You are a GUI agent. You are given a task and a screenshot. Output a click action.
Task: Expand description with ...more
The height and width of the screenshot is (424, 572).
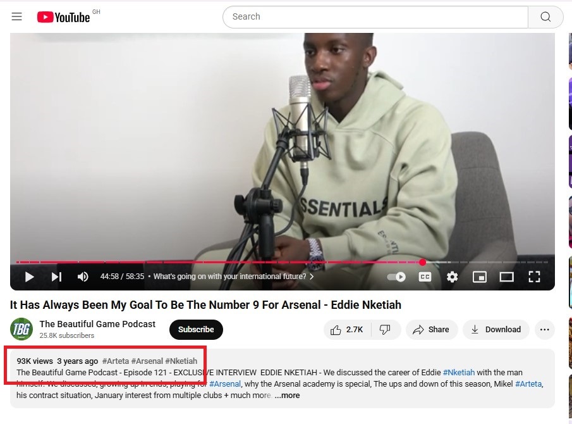[287, 396]
